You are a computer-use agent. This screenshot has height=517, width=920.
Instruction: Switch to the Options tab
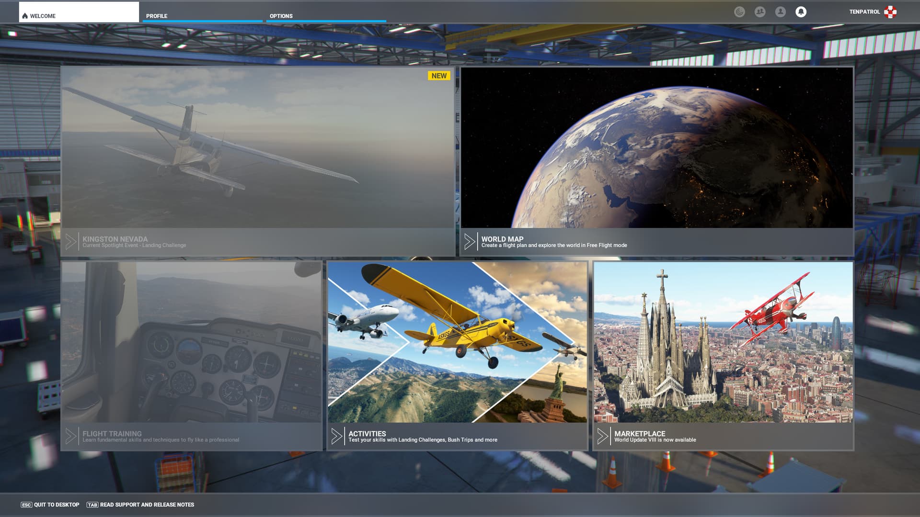coord(281,16)
